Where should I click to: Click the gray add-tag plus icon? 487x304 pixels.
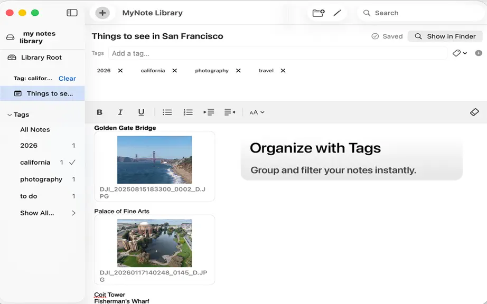pos(479,53)
